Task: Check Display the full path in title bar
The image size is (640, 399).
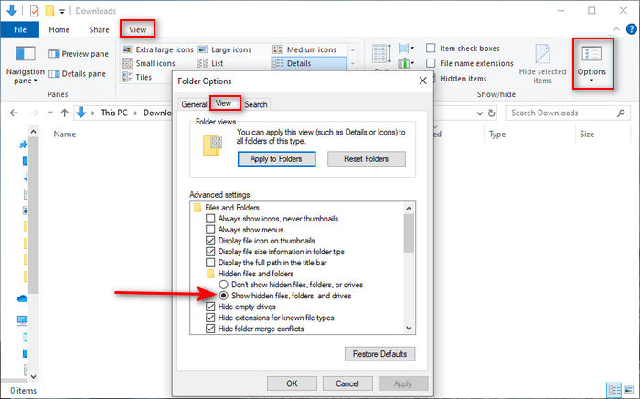Action: 210,263
